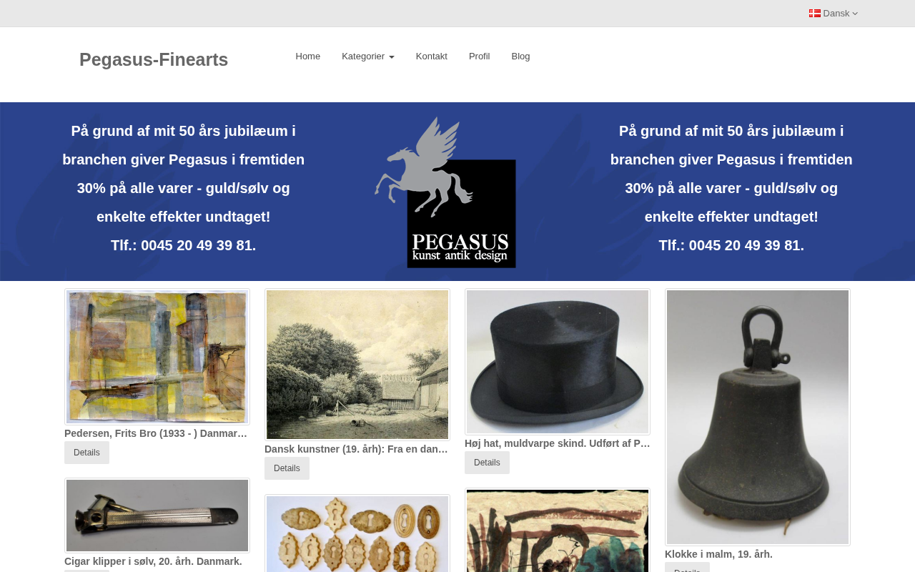View Details for the Høj hat

[487, 463]
